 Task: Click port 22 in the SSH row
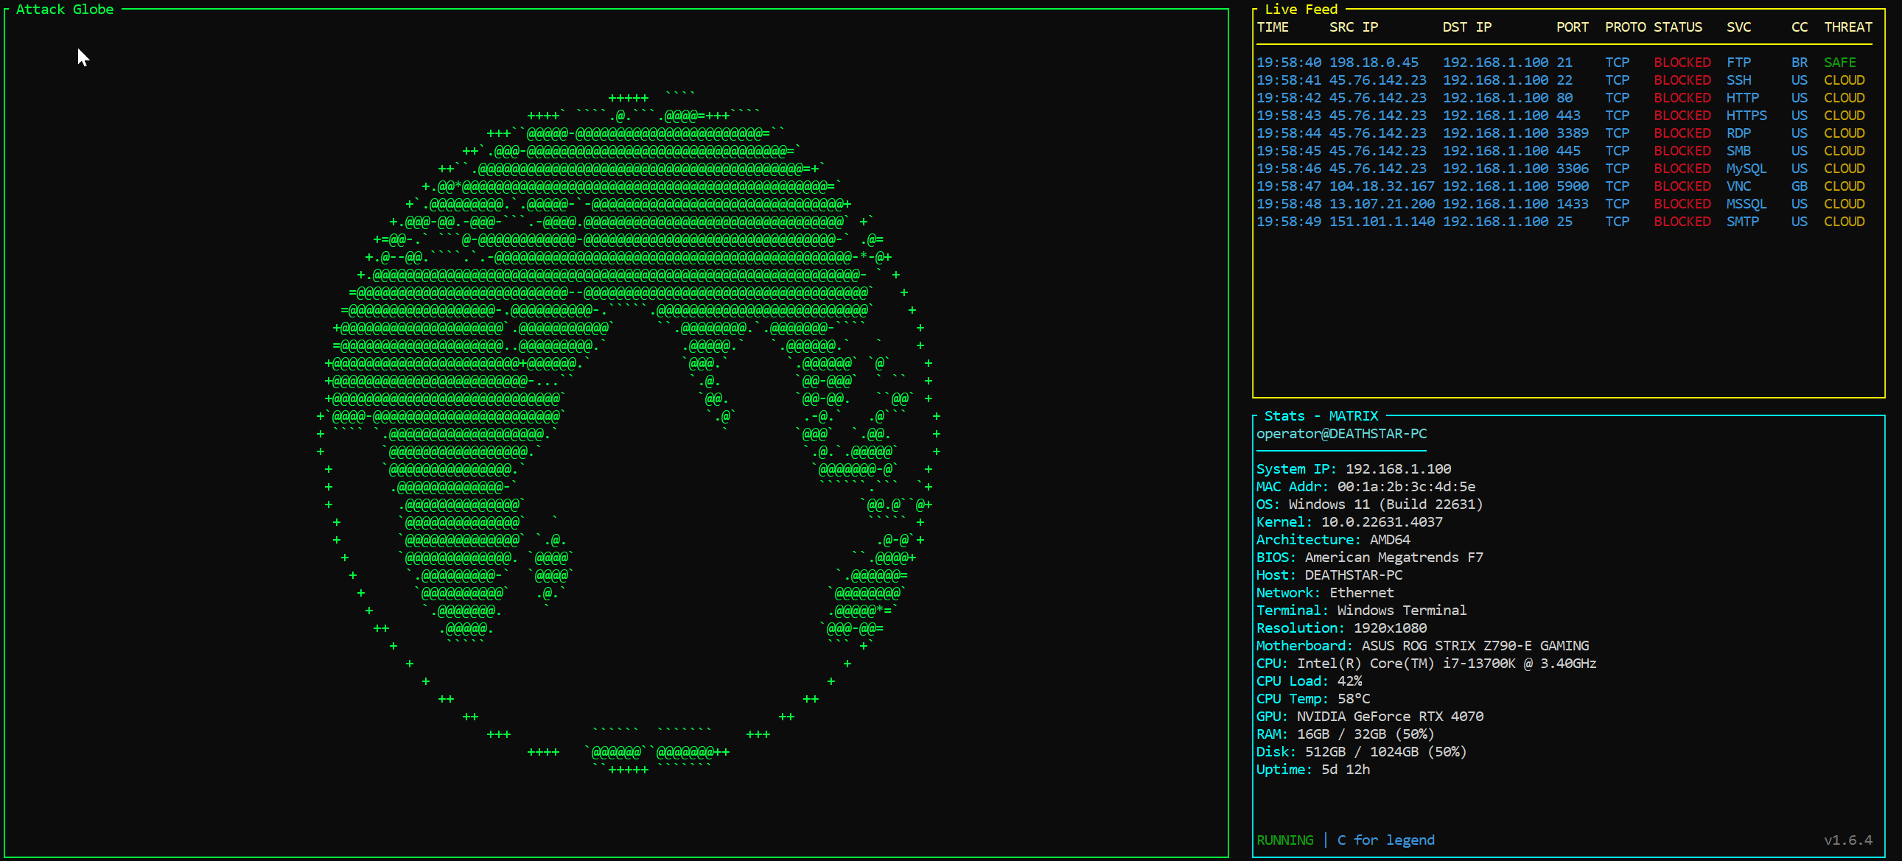[x=1564, y=80]
